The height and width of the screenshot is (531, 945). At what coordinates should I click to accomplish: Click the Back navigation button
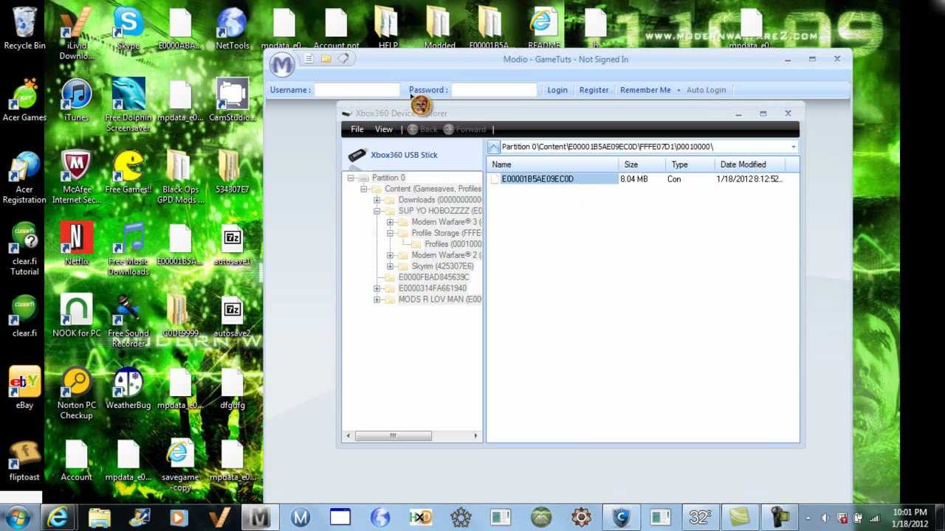422,129
